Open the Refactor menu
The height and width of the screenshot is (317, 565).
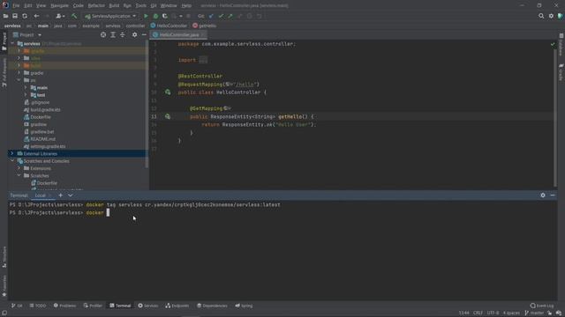[96, 5]
